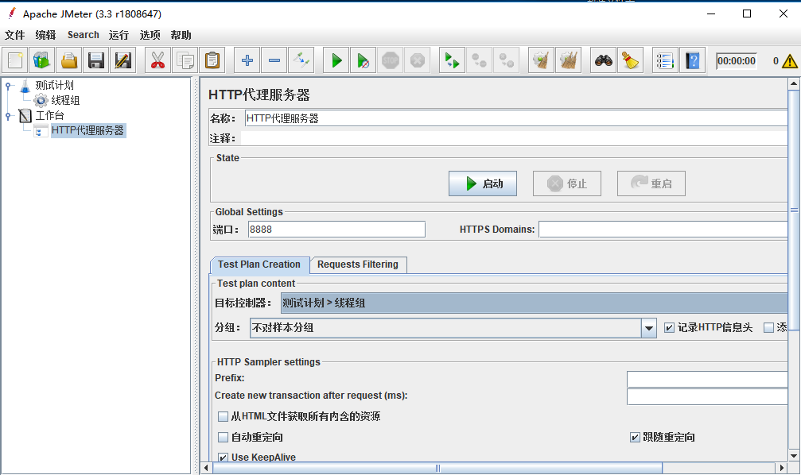801x475 pixels.
Task: Click the 重启 restart button
Action: [651, 183]
